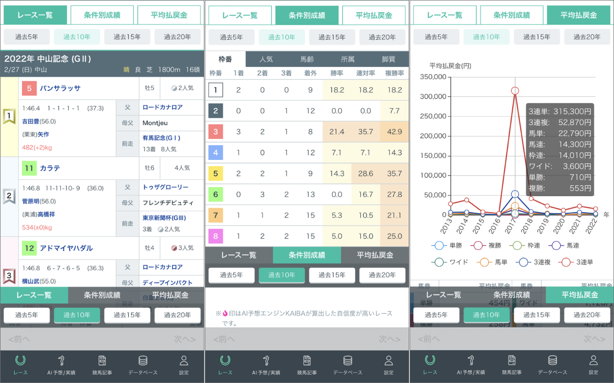Viewport: 614px width, 383px height.
Task: Select 過去15年 in middle panel top row
Action: 332,37
